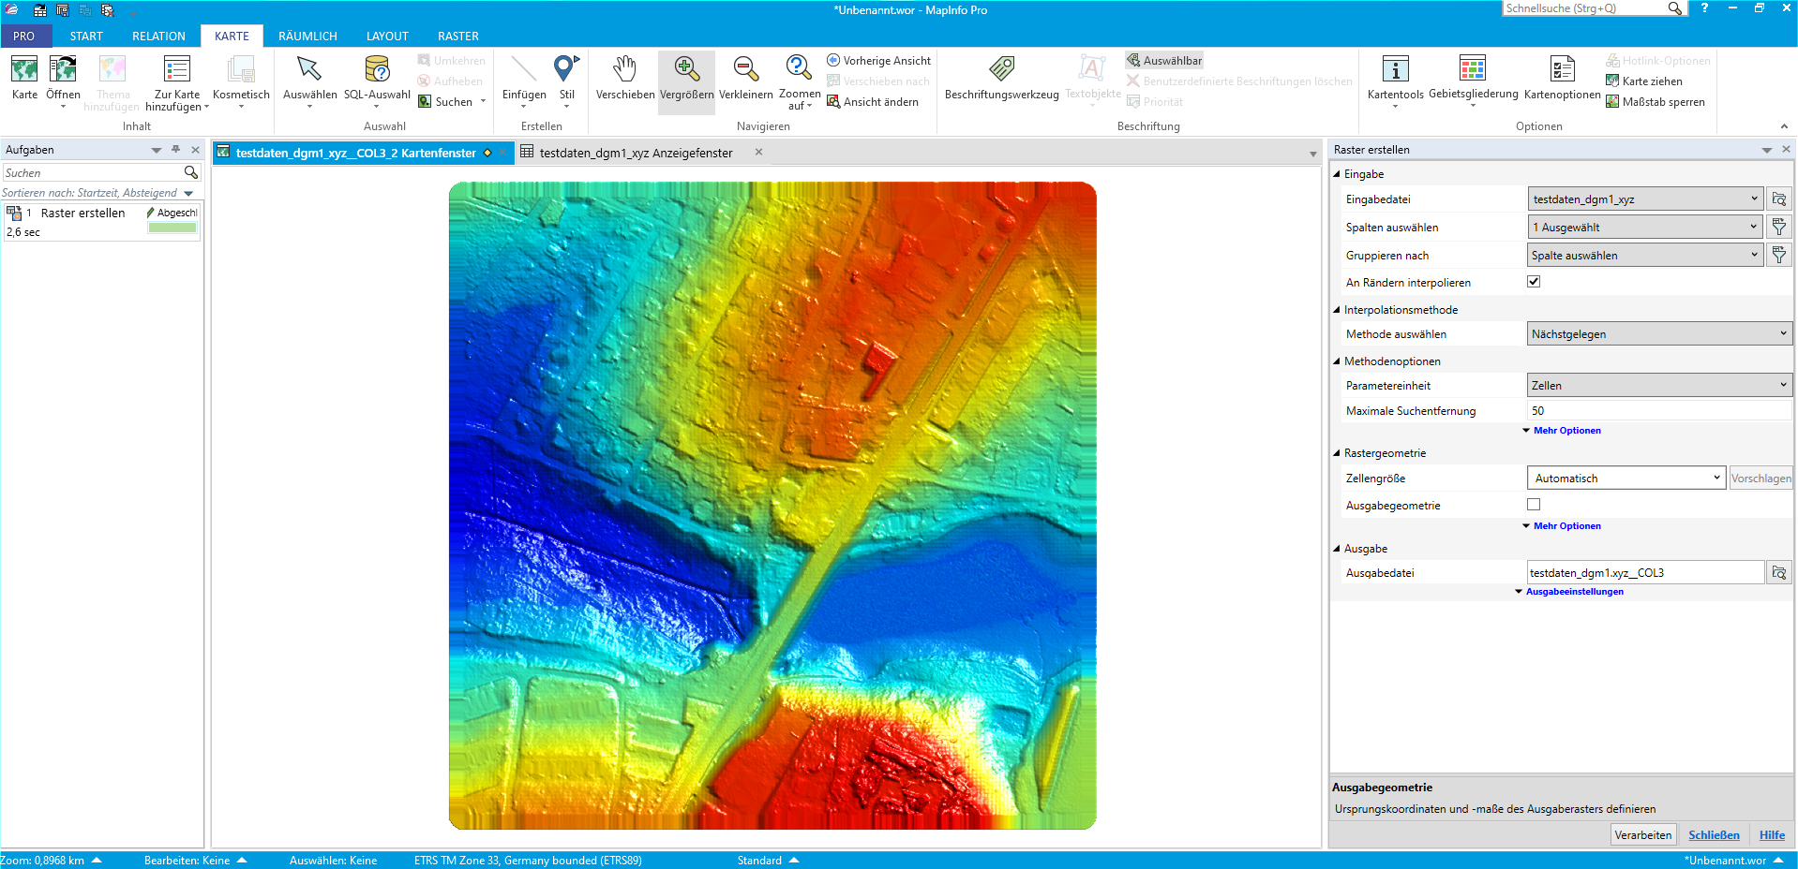This screenshot has height=869, width=1798.
Task: Open the Sortieren nach dropdown arrow
Action: [188, 193]
